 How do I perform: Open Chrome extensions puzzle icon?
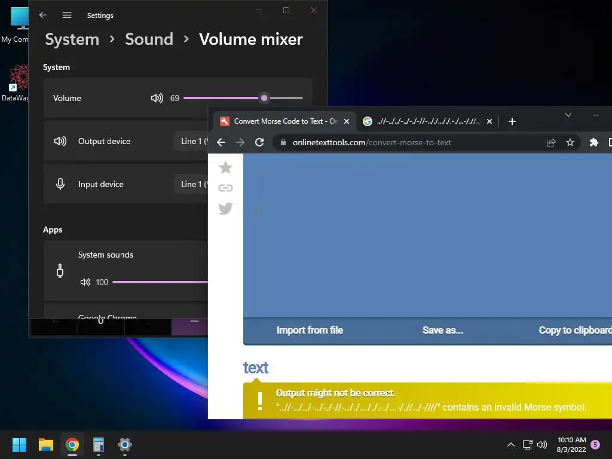pyautogui.click(x=593, y=142)
